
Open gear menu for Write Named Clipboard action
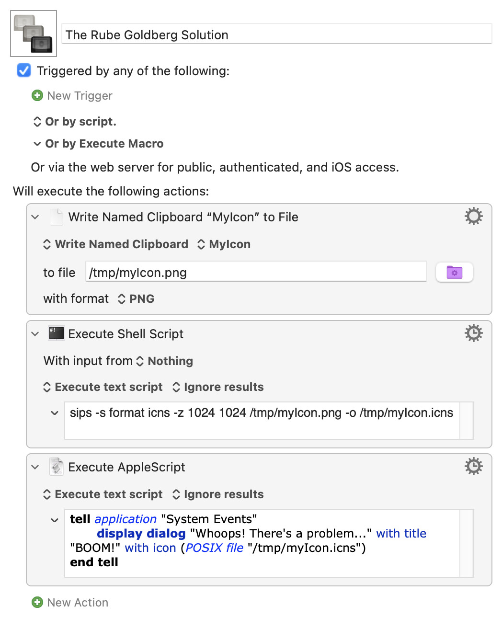click(473, 217)
